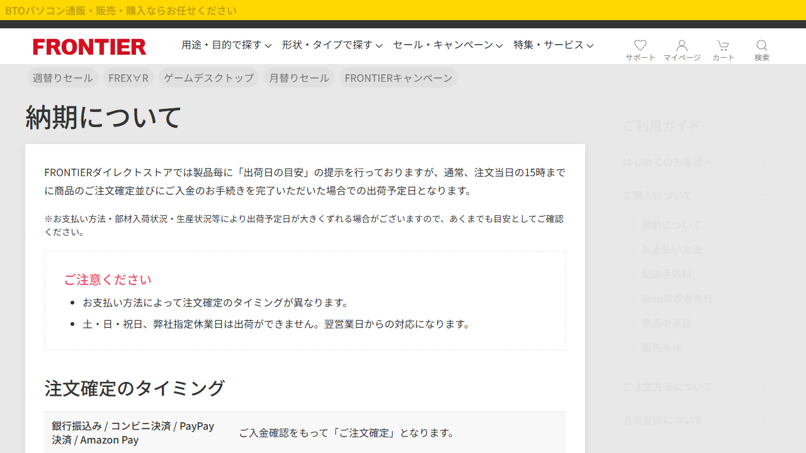Viewport: 806px width, 453px height.
Task: Open 配送手数料 sidebar link
Action: (666, 274)
